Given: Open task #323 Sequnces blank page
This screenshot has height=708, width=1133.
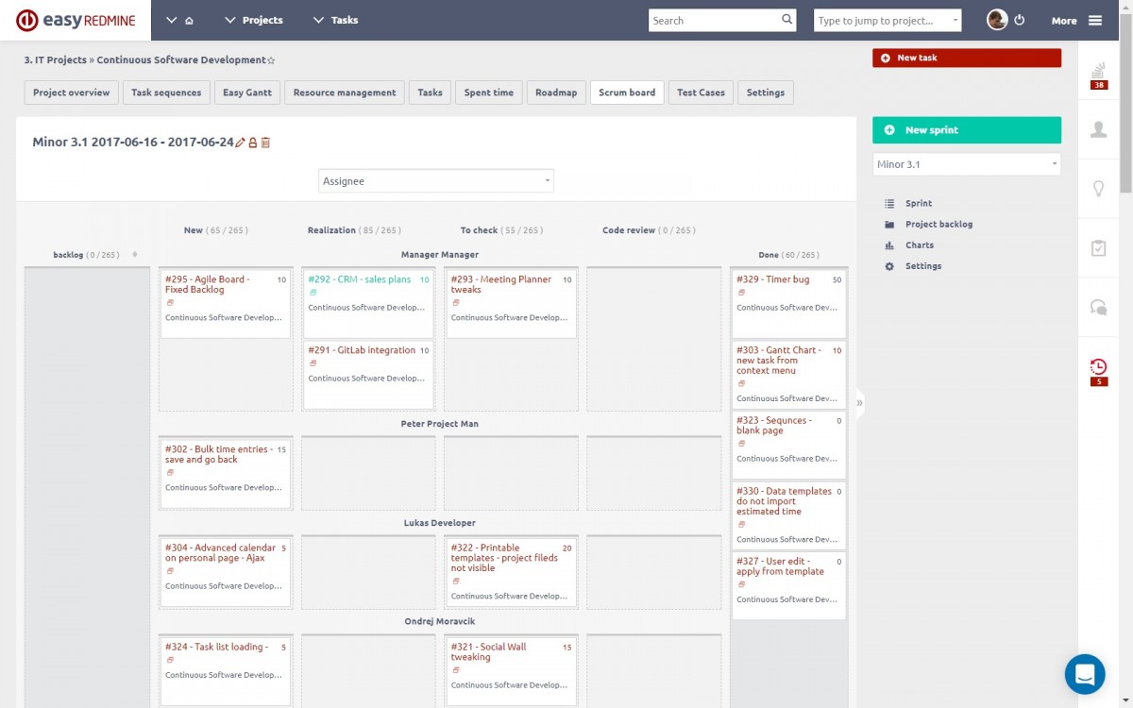Looking at the screenshot, I should (774, 426).
